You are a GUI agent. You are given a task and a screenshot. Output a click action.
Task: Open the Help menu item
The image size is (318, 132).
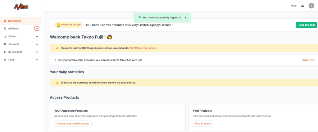294,6
